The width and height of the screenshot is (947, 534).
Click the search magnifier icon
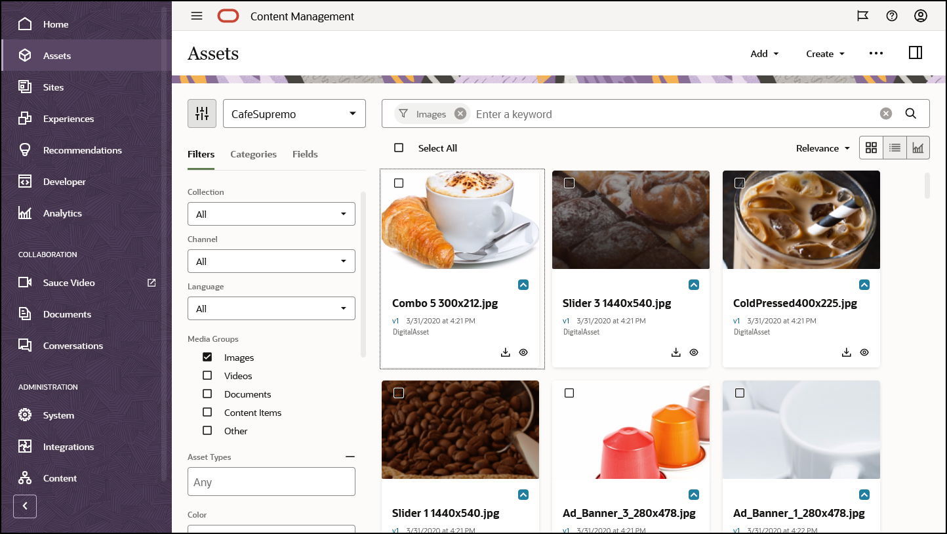pos(911,113)
